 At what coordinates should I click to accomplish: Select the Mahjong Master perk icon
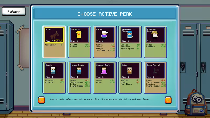coord(155,35)
